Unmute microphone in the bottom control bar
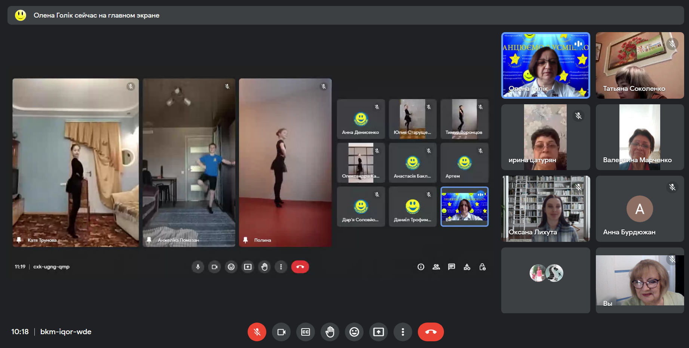The width and height of the screenshot is (689, 348). coord(257,332)
